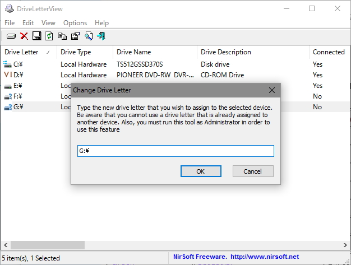Select the TS512GSSD370S drive name cell
This screenshot has width=351, height=265.
(140, 64)
